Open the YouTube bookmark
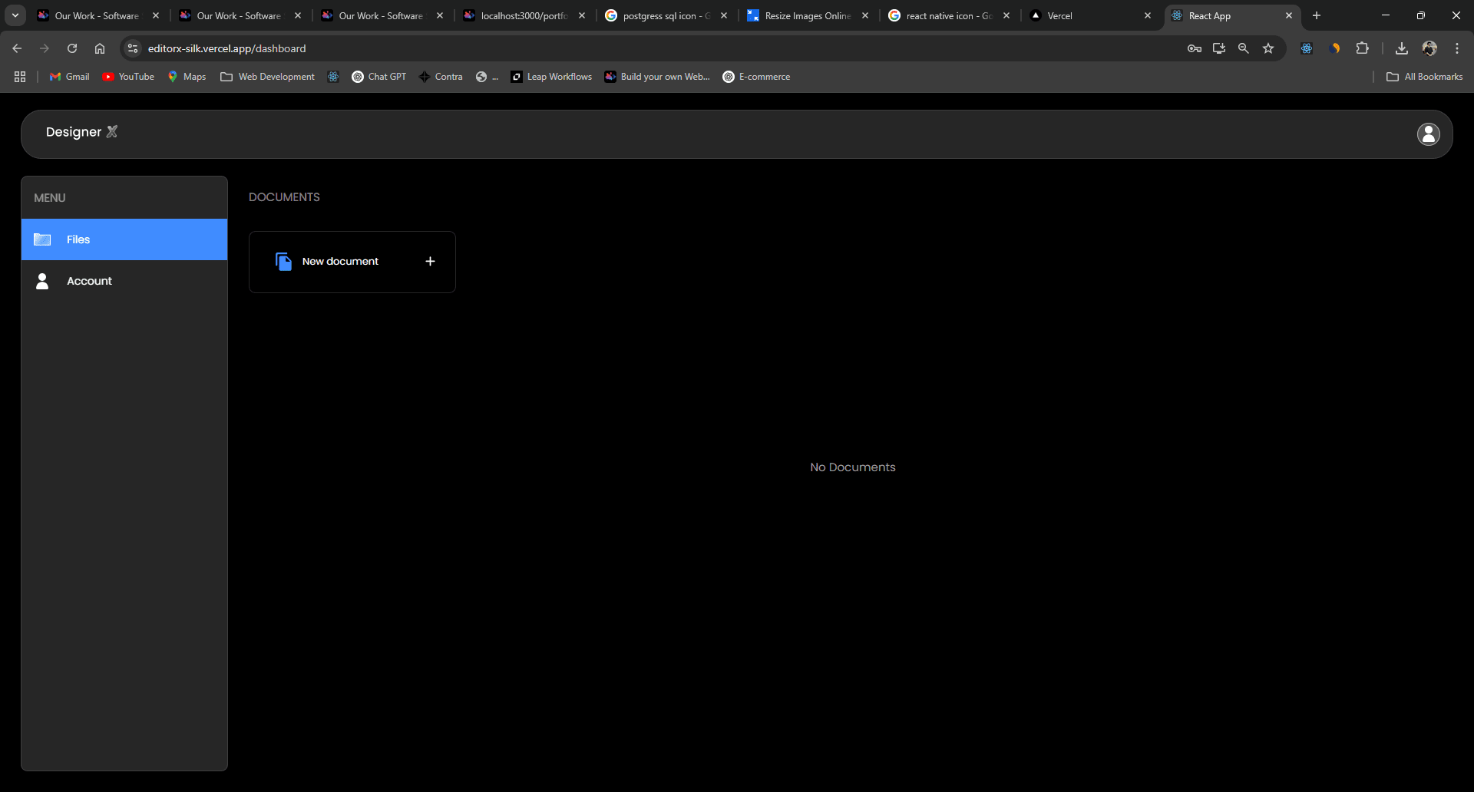Image resolution: width=1474 pixels, height=792 pixels. (128, 77)
